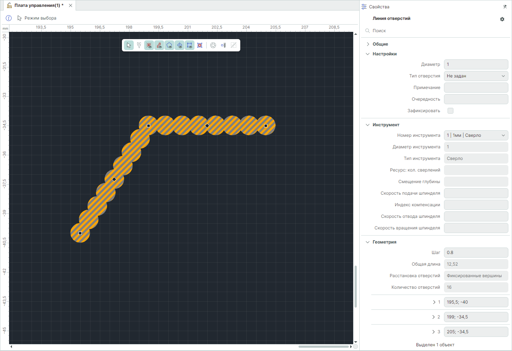Toggle visibility of pentagon polygon objects
Viewport: 512px width, 351px height.
[x=169, y=45]
